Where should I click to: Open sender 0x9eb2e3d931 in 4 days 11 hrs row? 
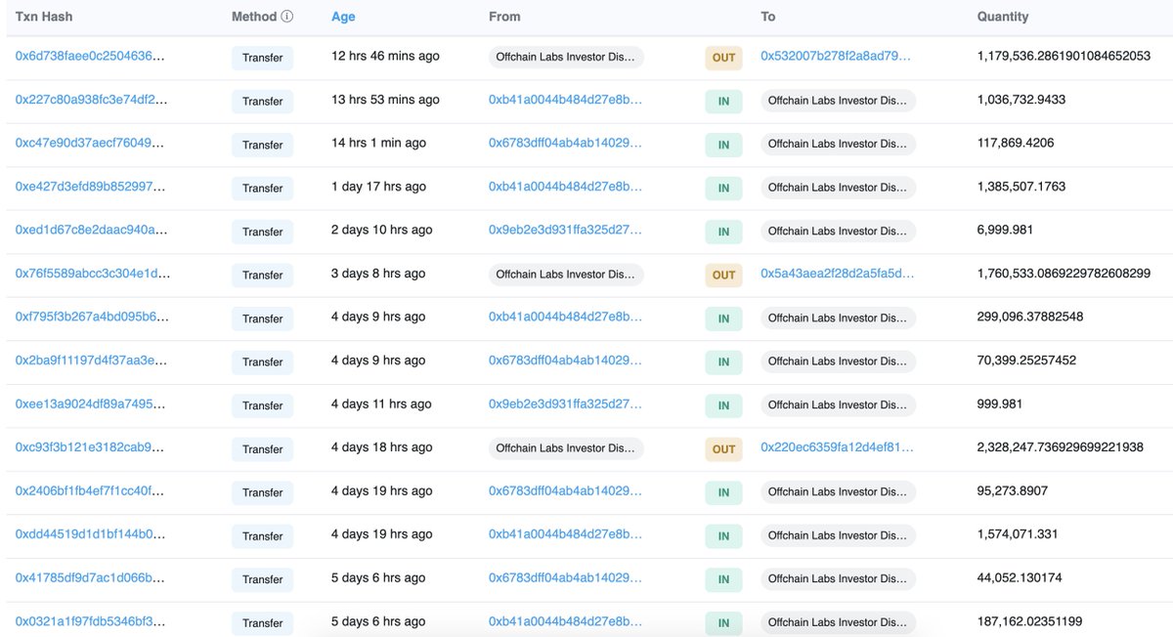pos(566,403)
